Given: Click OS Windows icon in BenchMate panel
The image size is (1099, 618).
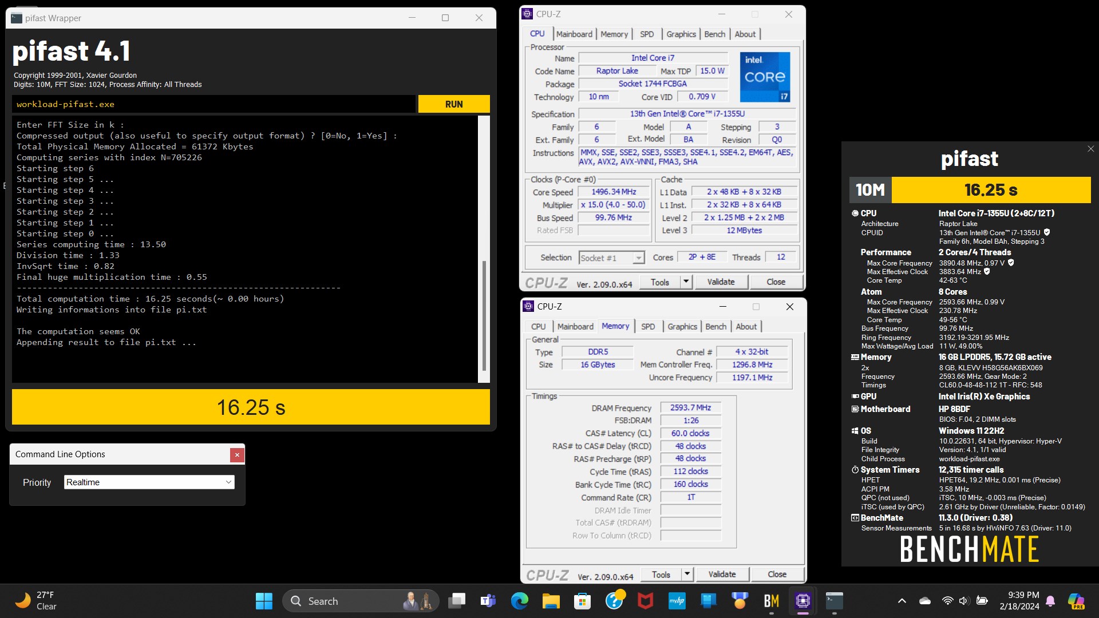Looking at the screenshot, I should click(855, 431).
